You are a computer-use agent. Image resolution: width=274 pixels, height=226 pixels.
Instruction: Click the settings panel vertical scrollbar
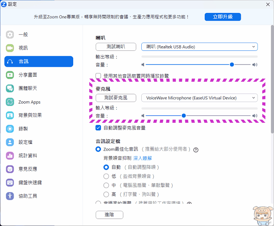click(x=272, y=79)
